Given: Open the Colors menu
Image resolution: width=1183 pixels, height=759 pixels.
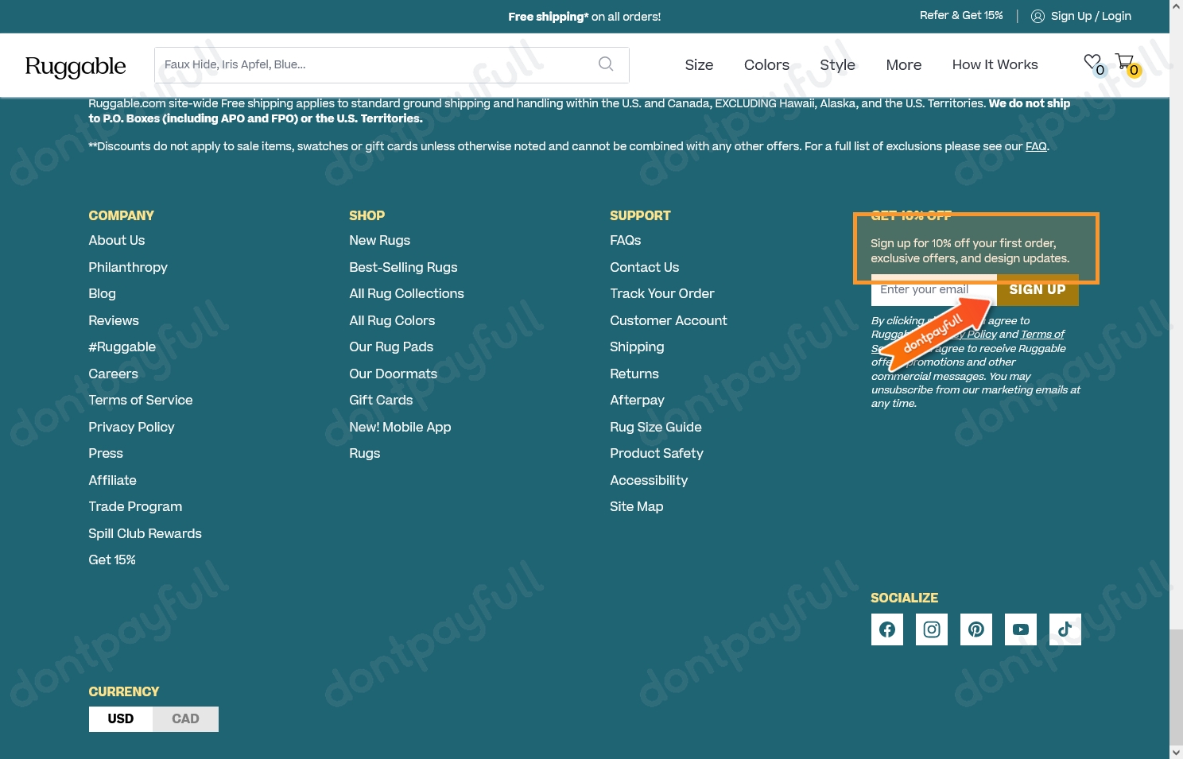Looking at the screenshot, I should tap(766, 65).
